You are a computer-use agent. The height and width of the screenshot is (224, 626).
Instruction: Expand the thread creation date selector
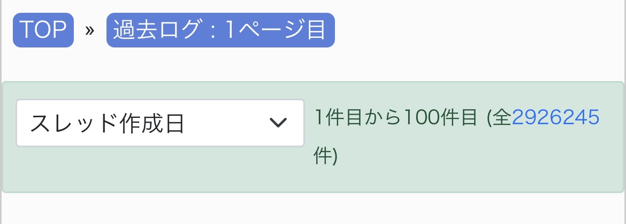pyautogui.click(x=160, y=123)
